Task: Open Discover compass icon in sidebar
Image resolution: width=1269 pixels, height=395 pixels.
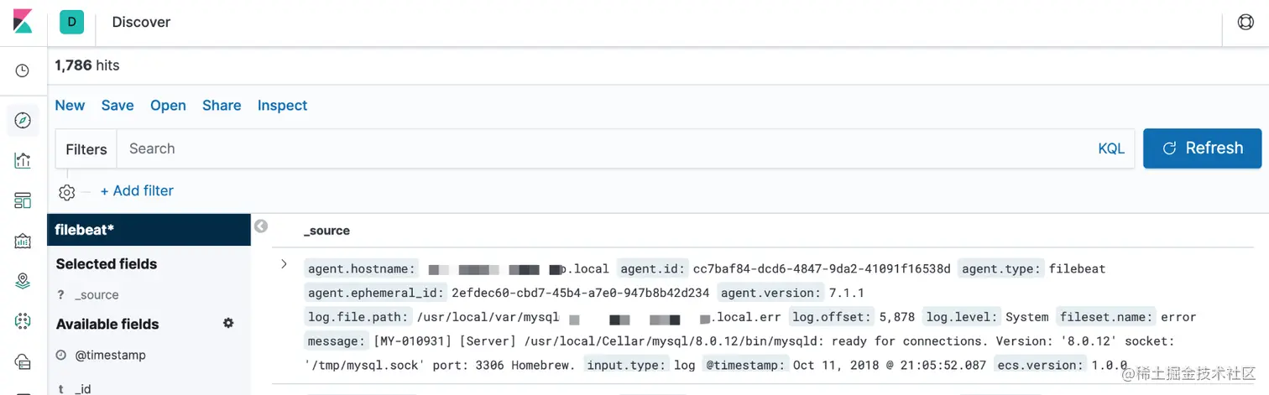Action: click(23, 121)
